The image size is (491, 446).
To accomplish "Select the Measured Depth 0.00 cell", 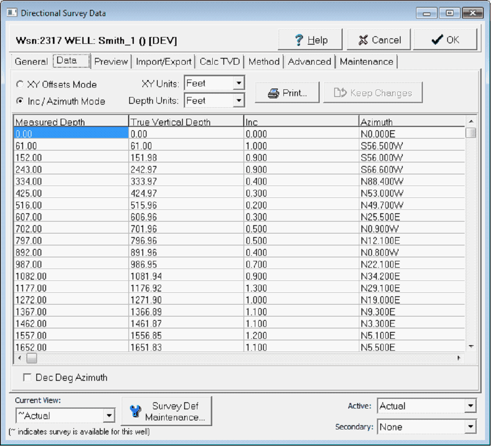I will pyautogui.click(x=71, y=134).
